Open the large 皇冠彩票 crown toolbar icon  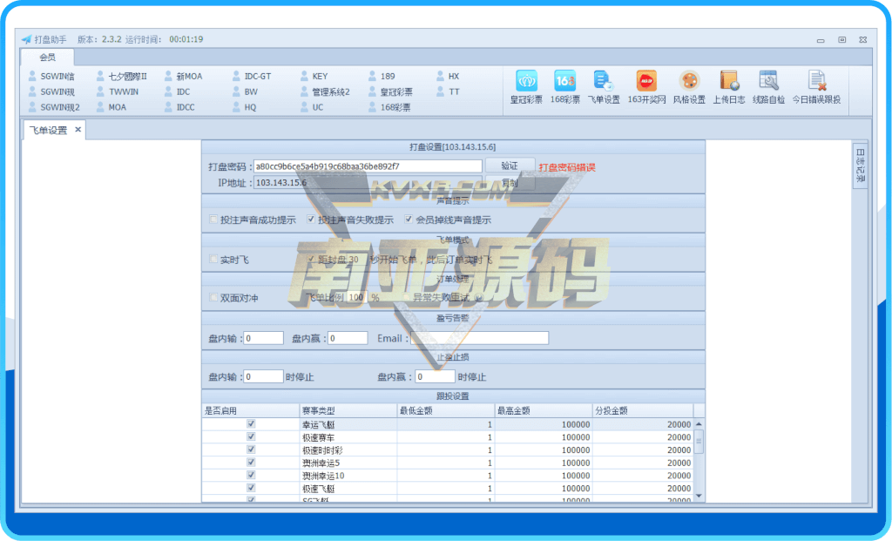(525, 87)
